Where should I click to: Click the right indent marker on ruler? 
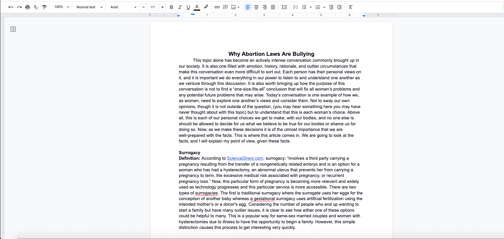(x=364, y=15)
